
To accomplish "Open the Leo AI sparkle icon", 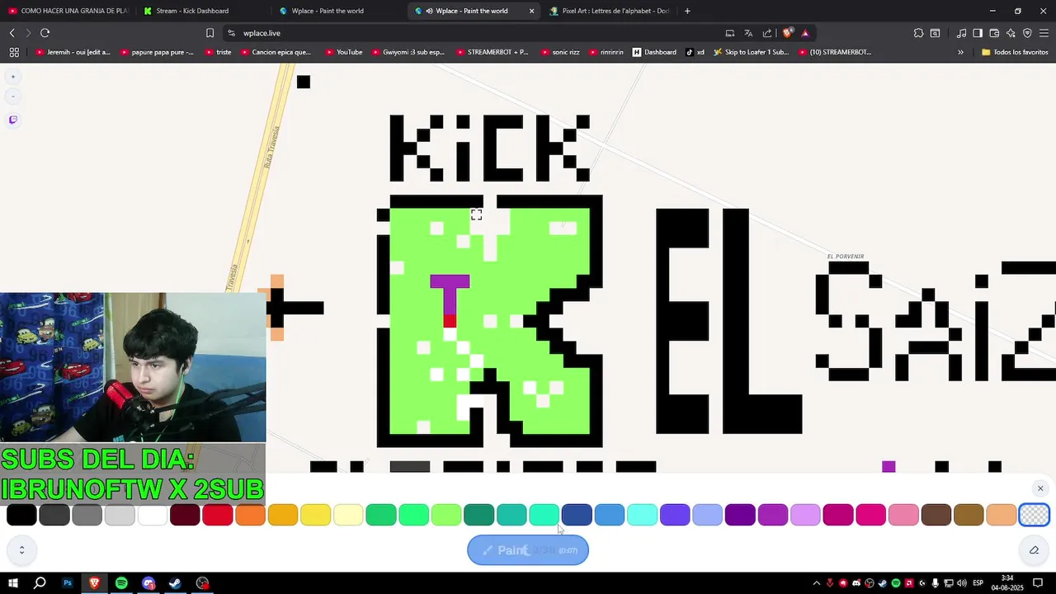I will (x=1011, y=33).
